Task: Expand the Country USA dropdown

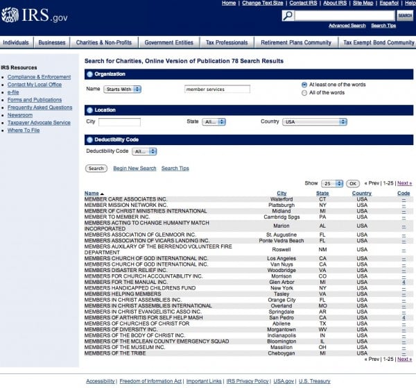Action: [x=314, y=121]
